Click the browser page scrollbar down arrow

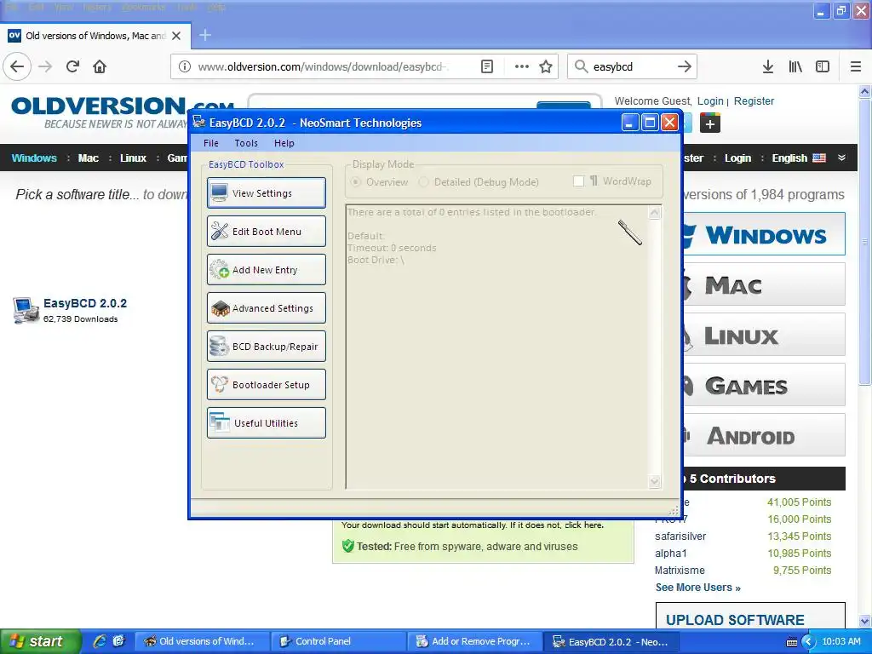coord(865,621)
